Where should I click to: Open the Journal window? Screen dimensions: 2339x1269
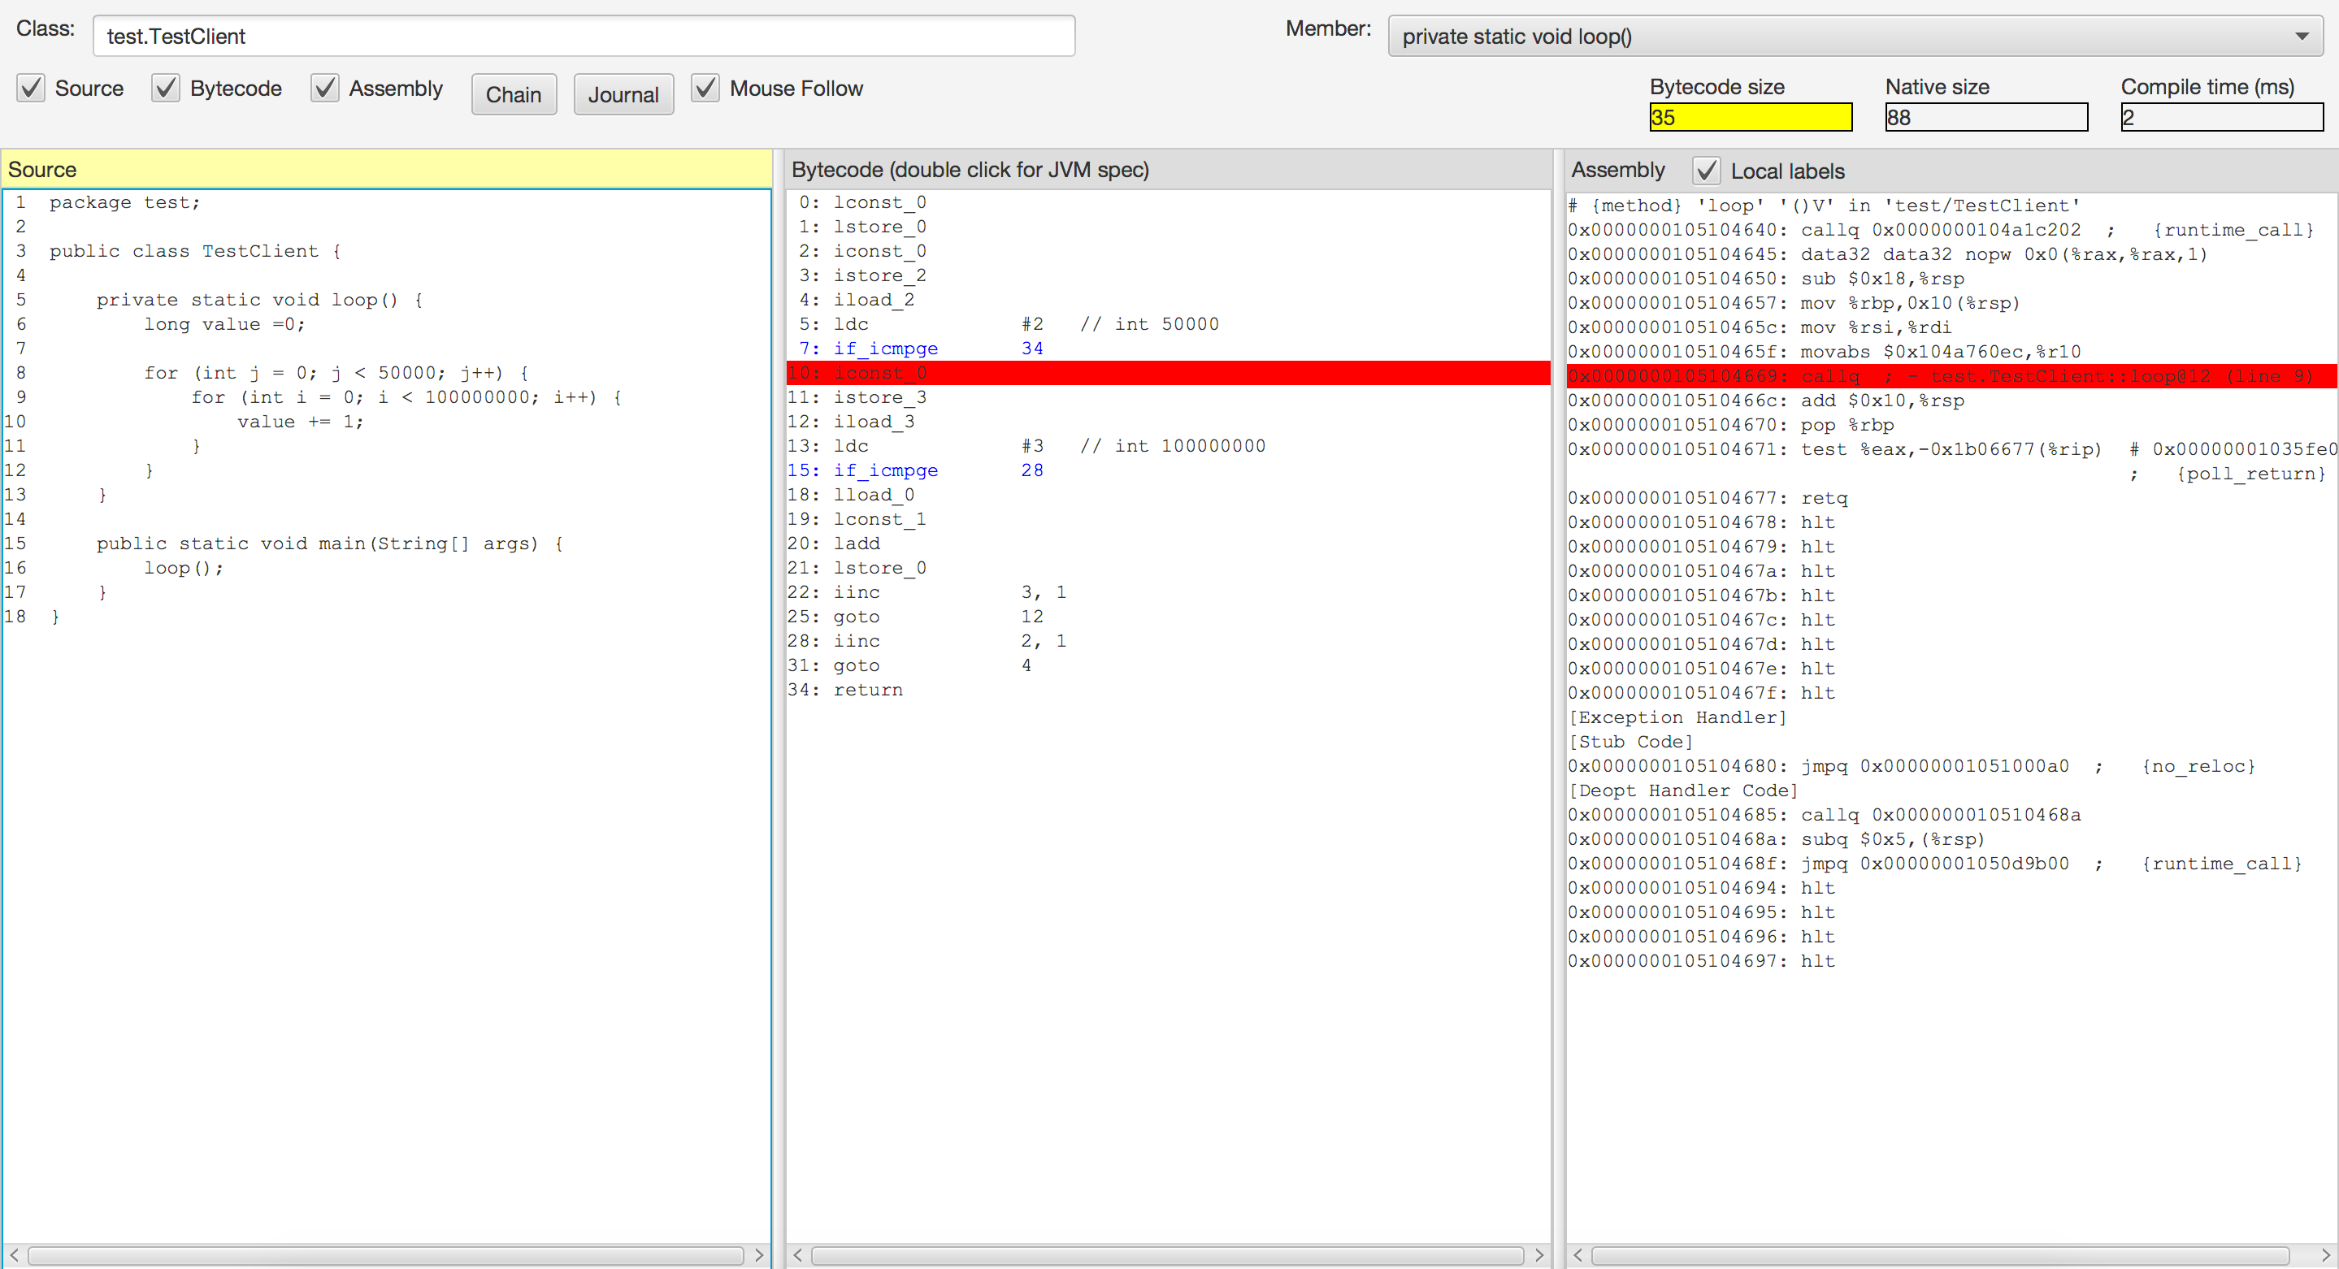pyautogui.click(x=624, y=94)
